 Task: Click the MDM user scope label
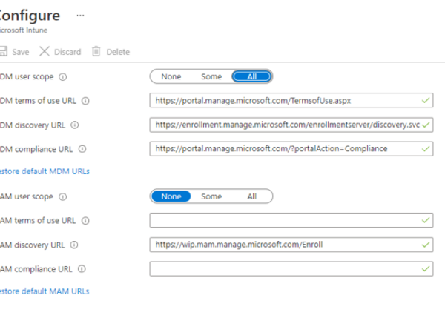(27, 76)
